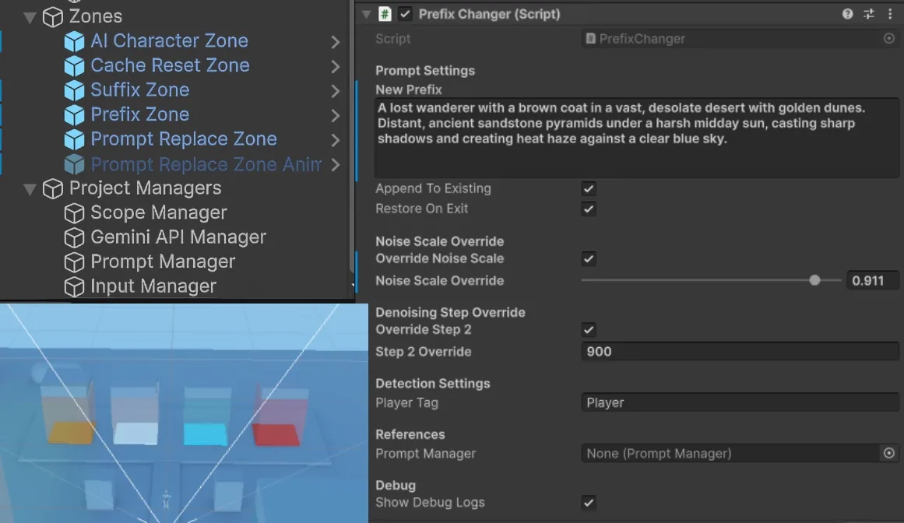This screenshot has height=523, width=904.
Task: Disable the Restore On Exit checkbox
Action: coord(589,209)
